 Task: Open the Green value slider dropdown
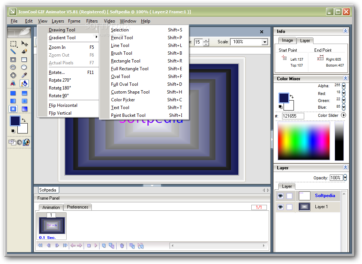coord(343,100)
